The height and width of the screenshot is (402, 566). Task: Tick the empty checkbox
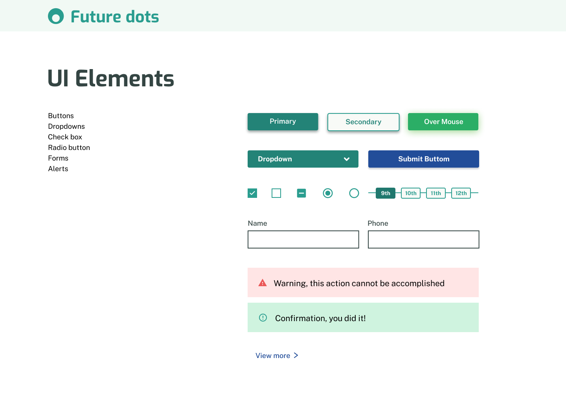pos(276,193)
